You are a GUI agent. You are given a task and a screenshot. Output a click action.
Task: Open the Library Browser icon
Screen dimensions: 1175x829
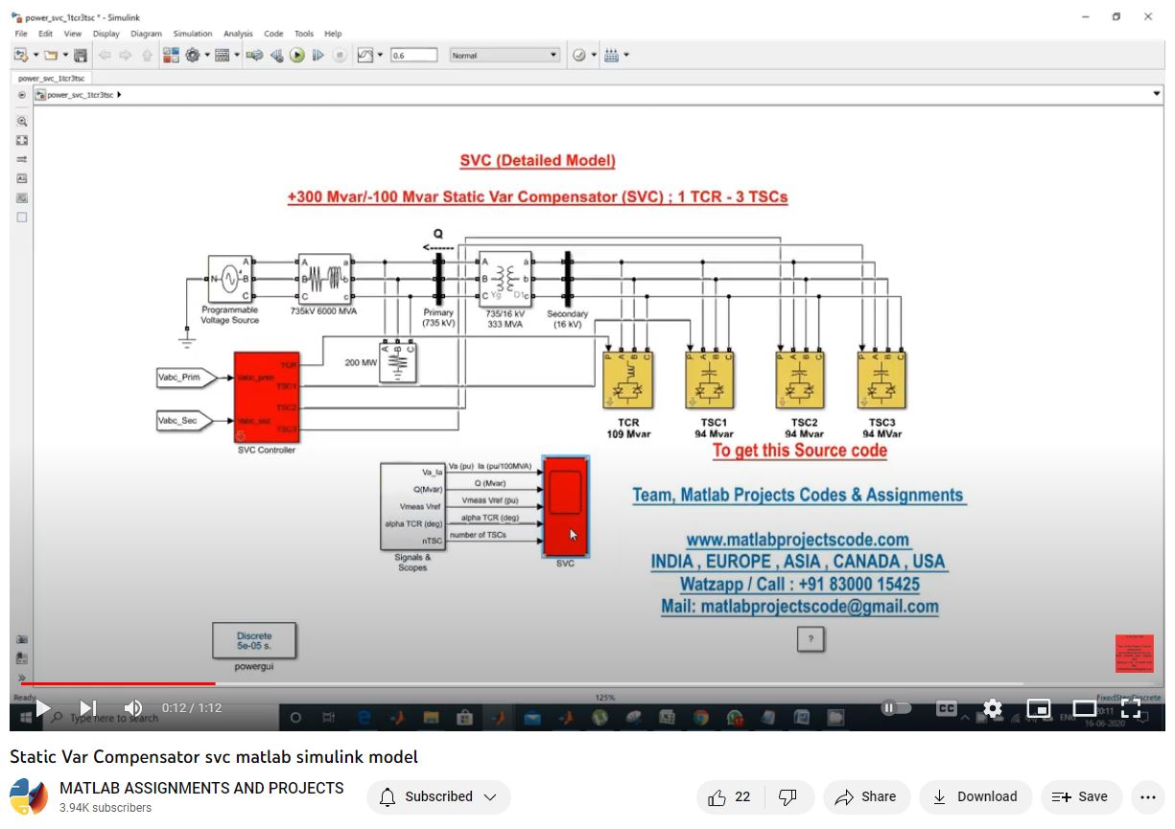click(171, 56)
